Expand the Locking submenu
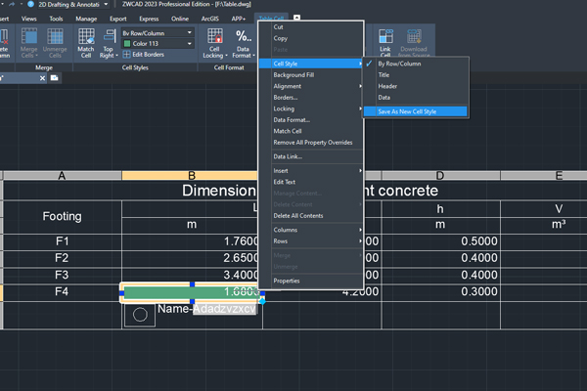 tap(311, 109)
